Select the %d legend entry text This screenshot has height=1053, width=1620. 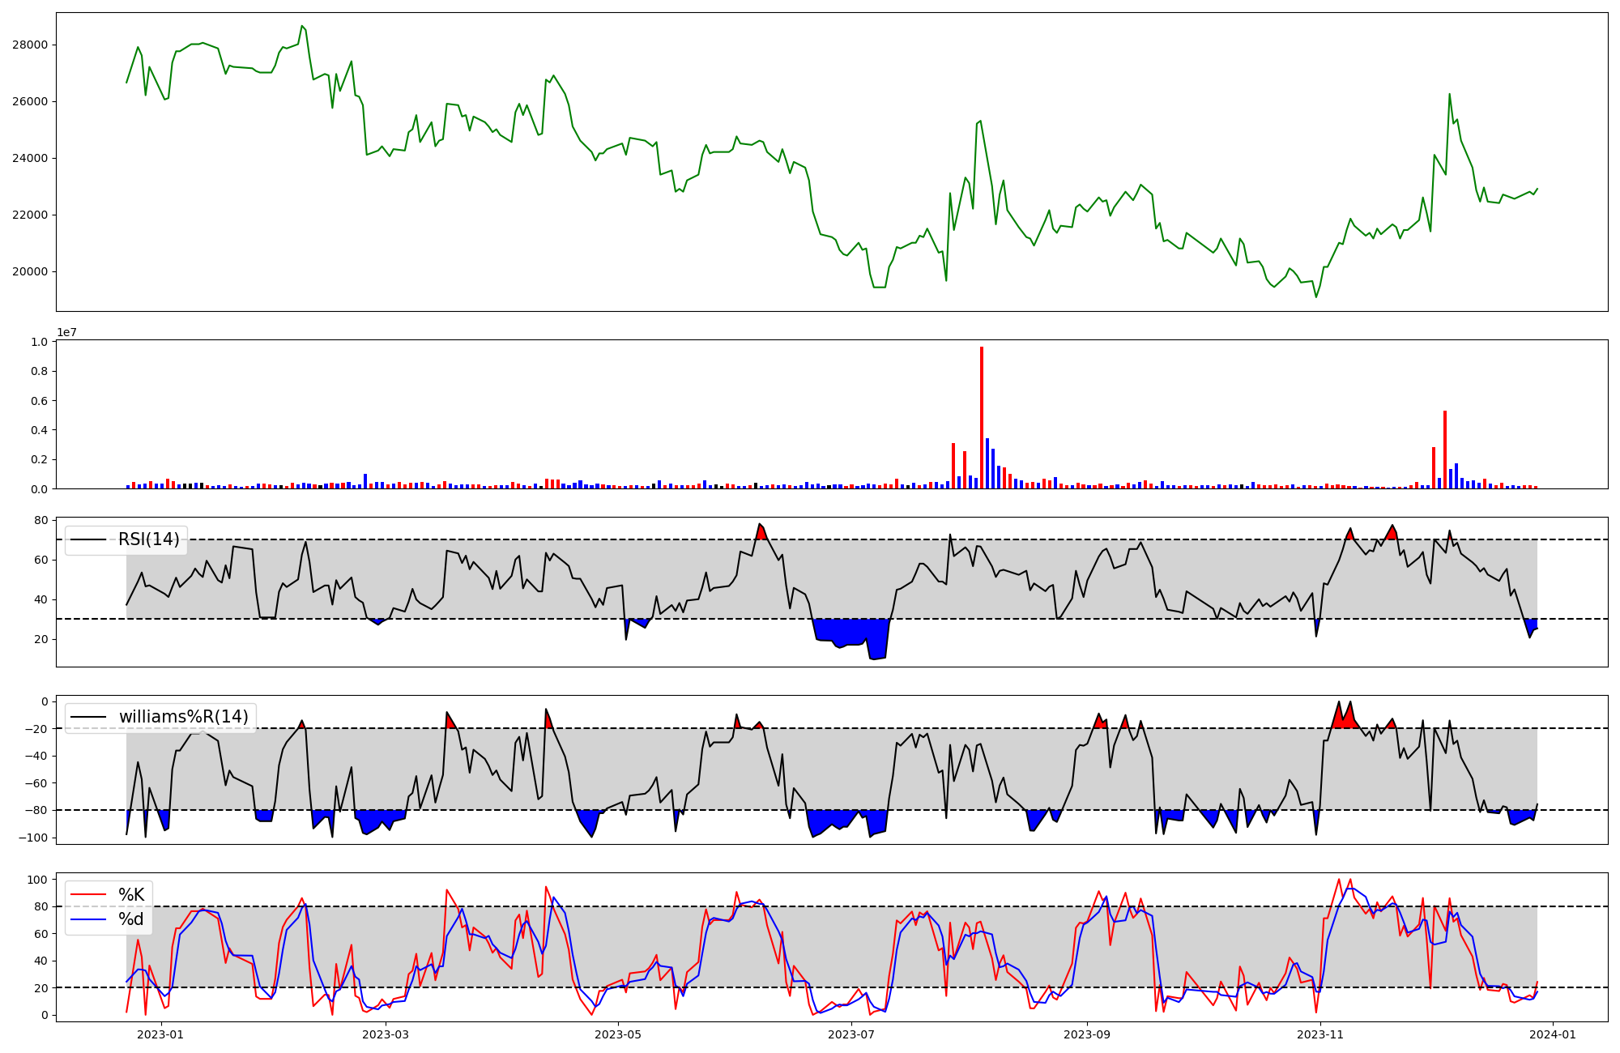(x=131, y=919)
